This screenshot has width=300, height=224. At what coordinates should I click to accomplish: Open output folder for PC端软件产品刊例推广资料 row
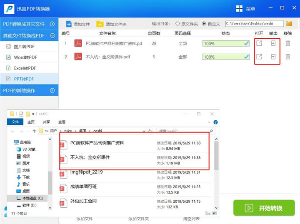273,43
